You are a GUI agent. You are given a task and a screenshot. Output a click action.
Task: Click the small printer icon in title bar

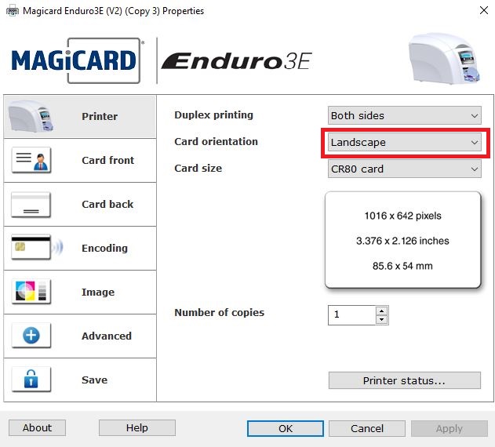coord(12,11)
